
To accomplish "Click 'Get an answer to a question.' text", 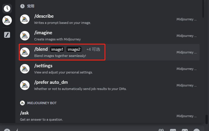I will coord(41,119).
